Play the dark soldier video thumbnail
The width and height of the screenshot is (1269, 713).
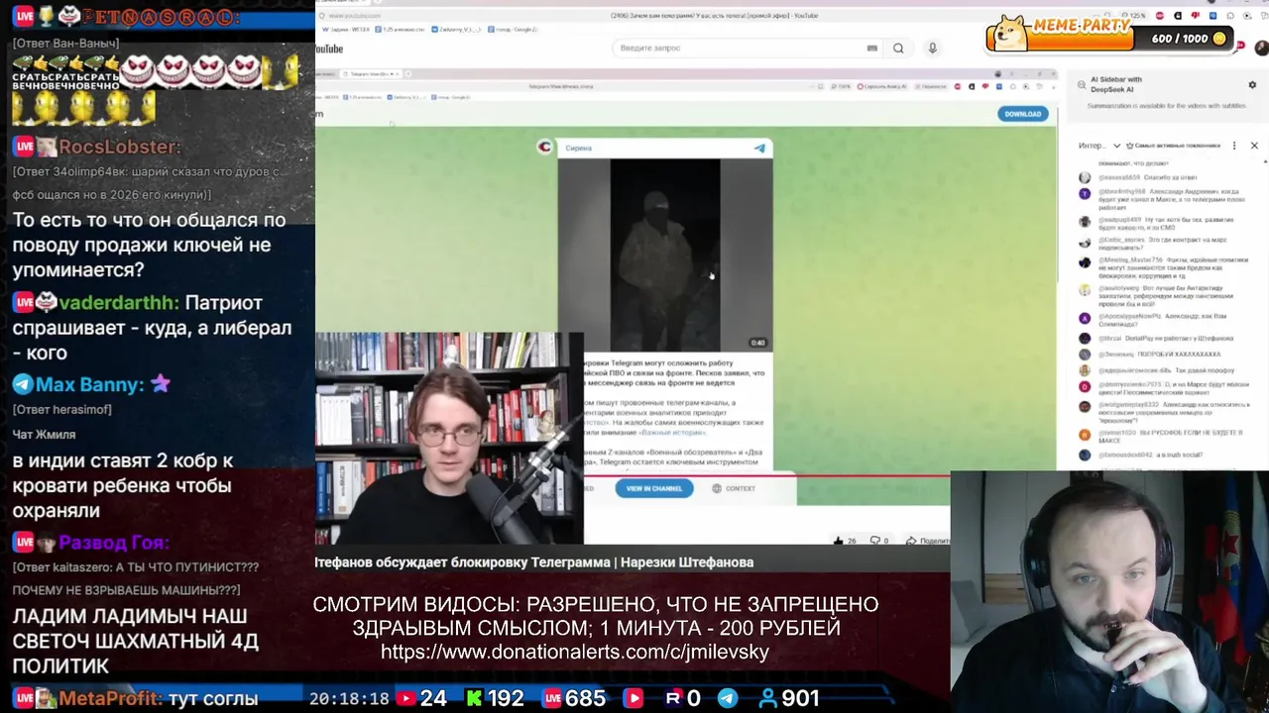tap(665, 255)
